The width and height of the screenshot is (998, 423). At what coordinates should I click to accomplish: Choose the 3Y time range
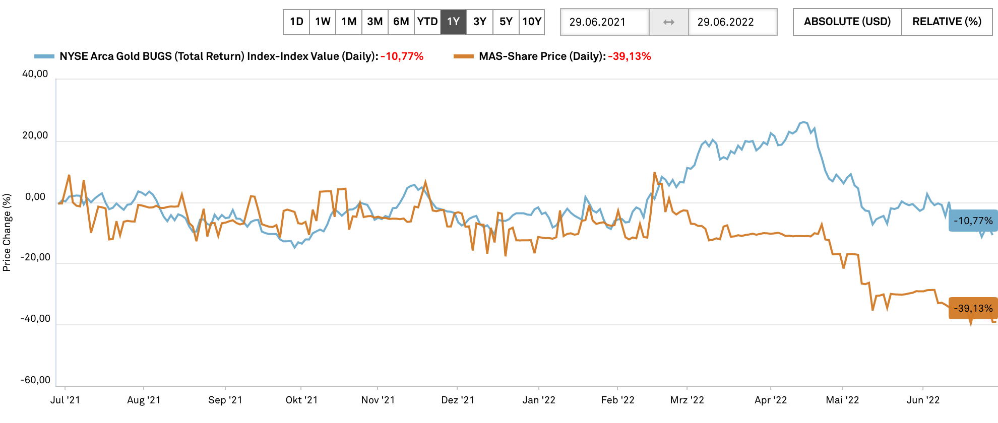480,22
